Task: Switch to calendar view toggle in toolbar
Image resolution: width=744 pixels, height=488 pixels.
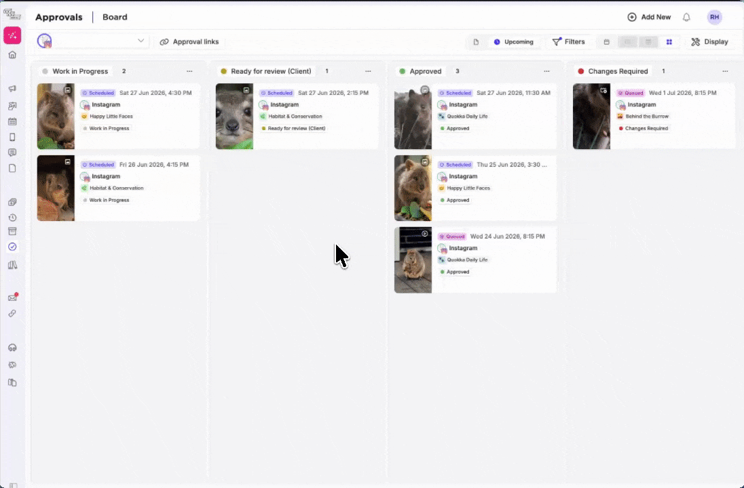Action: 606,42
